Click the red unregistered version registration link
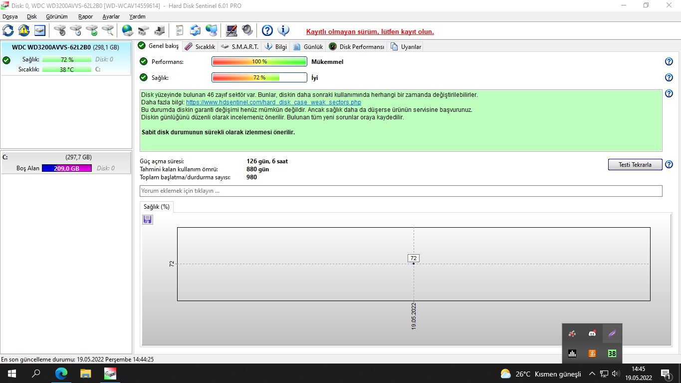Viewport: 681px width, 383px height. pos(370,31)
